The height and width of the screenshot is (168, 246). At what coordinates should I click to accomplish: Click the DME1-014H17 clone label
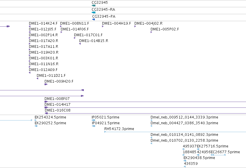coord(58,105)
